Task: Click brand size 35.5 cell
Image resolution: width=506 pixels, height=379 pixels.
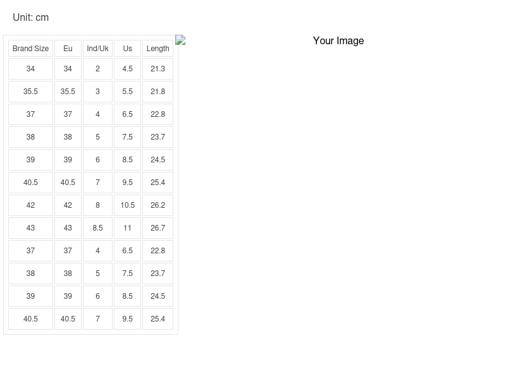Action: (30, 92)
